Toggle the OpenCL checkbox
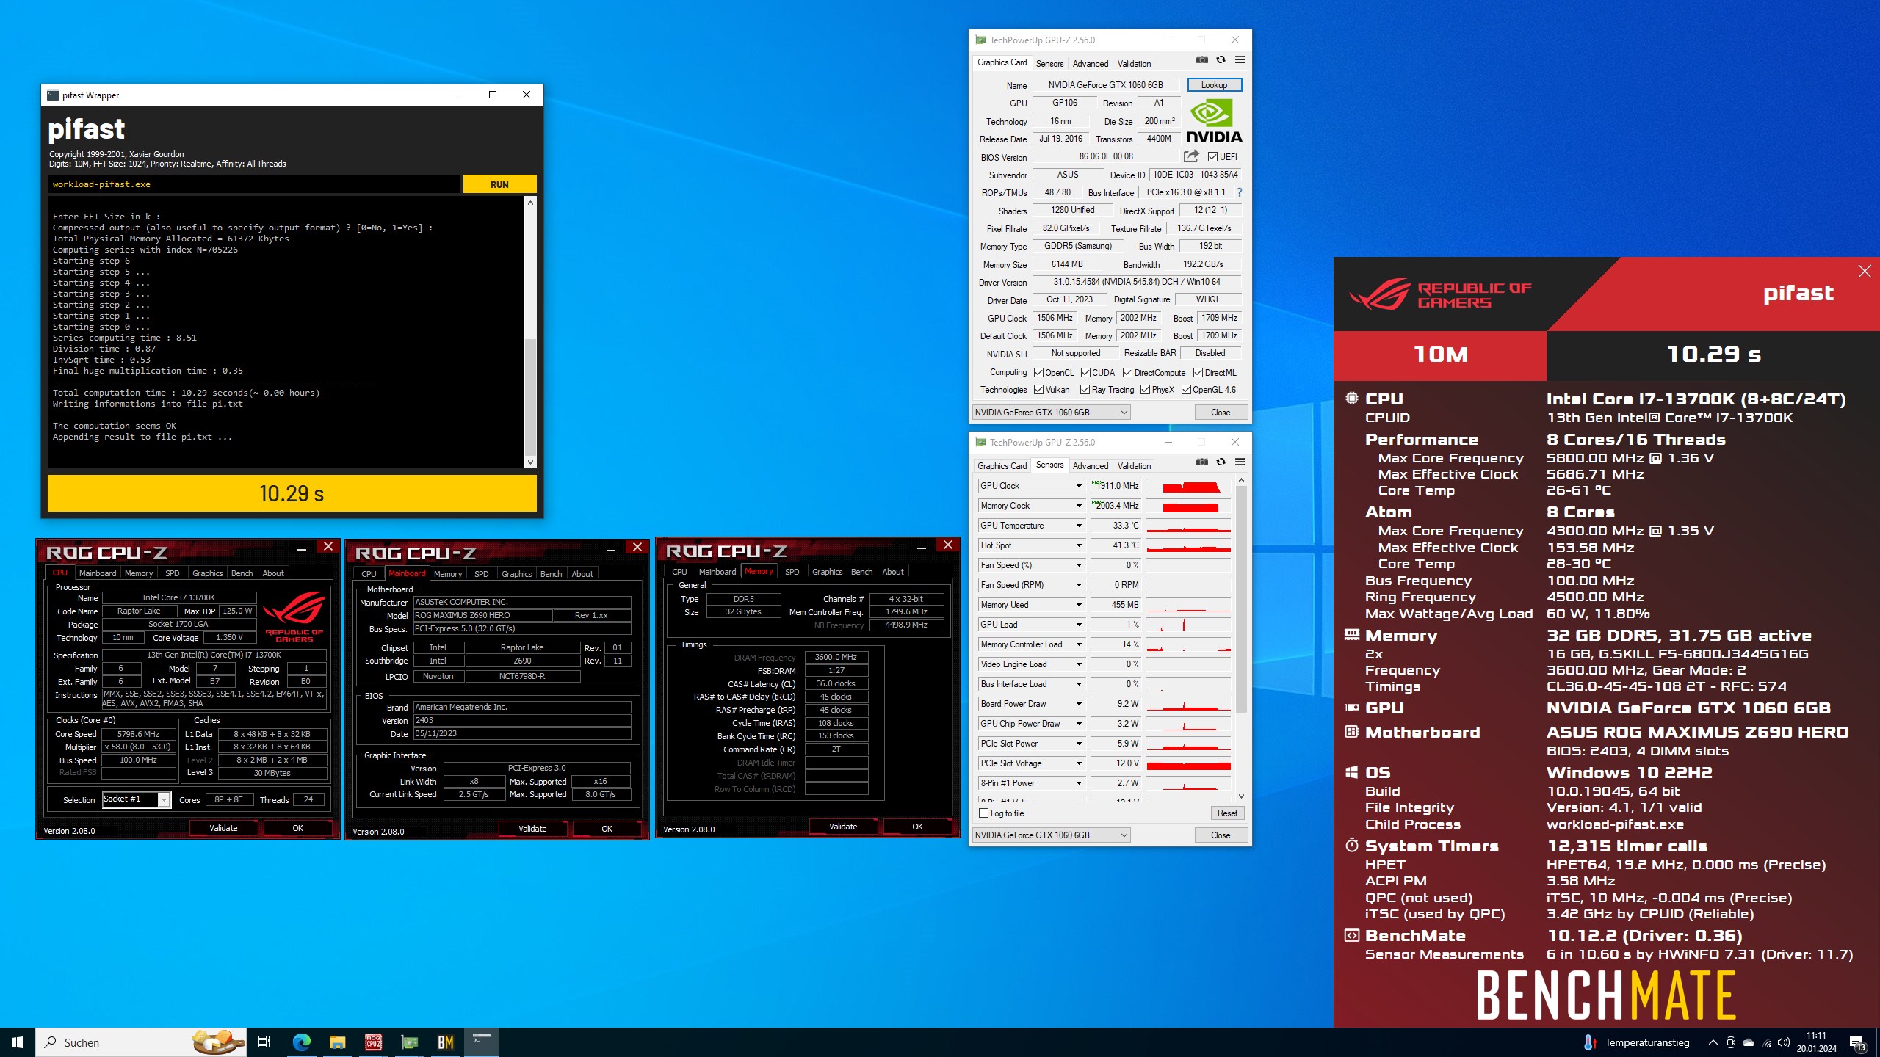This screenshot has height=1057, width=1880. [1038, 373]
